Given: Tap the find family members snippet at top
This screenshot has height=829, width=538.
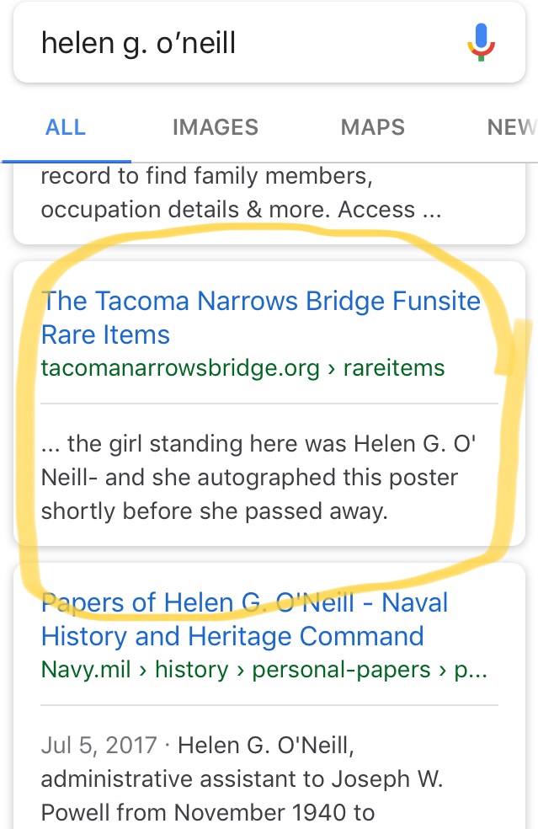Looking at the screenshot, I should tap(206, 176).
